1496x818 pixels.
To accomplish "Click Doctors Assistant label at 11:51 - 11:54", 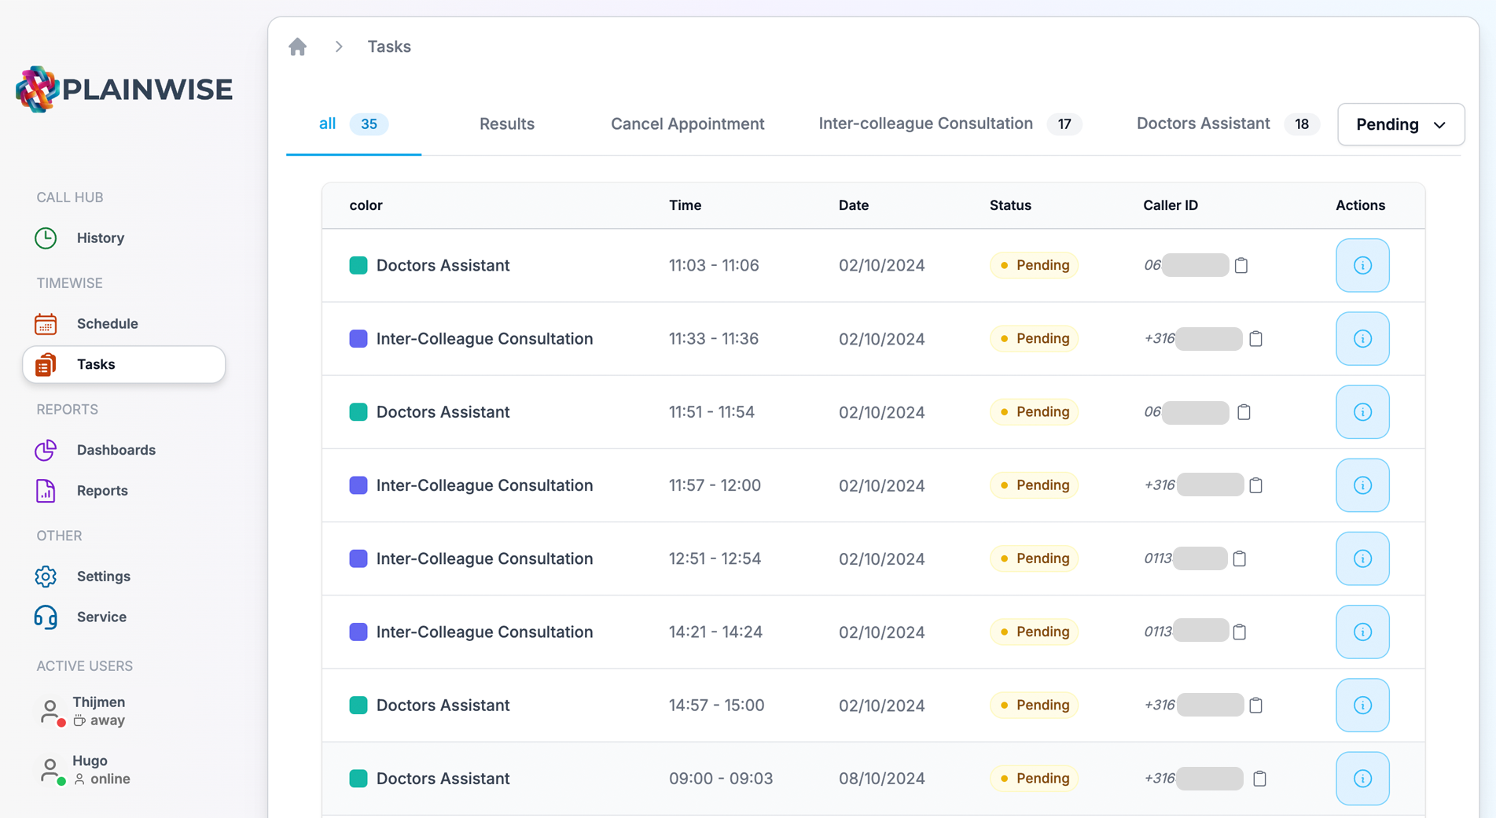I will pyautogui.click(x=443, y=412).
